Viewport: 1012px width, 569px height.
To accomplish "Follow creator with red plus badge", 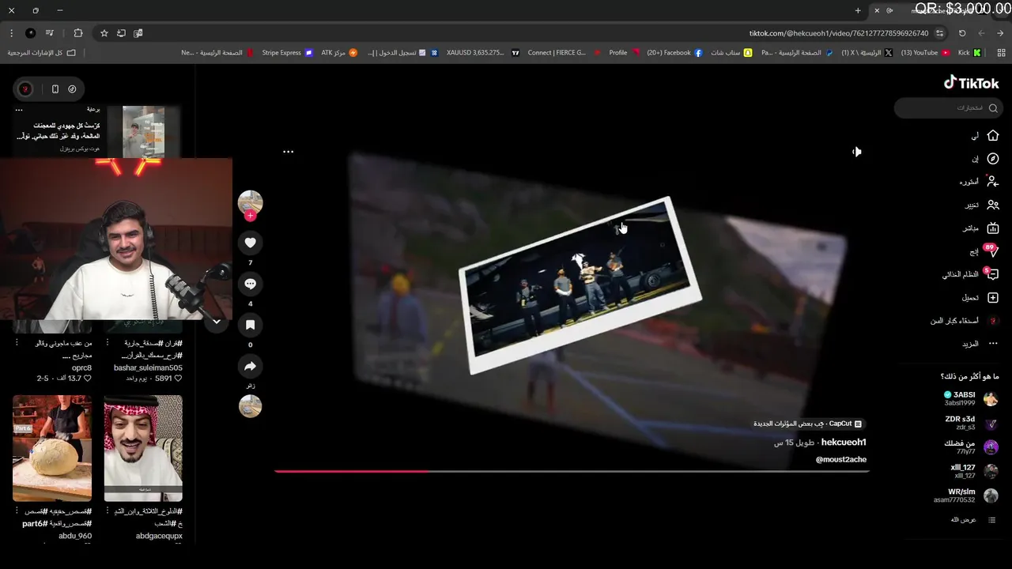I will (250, 216).
